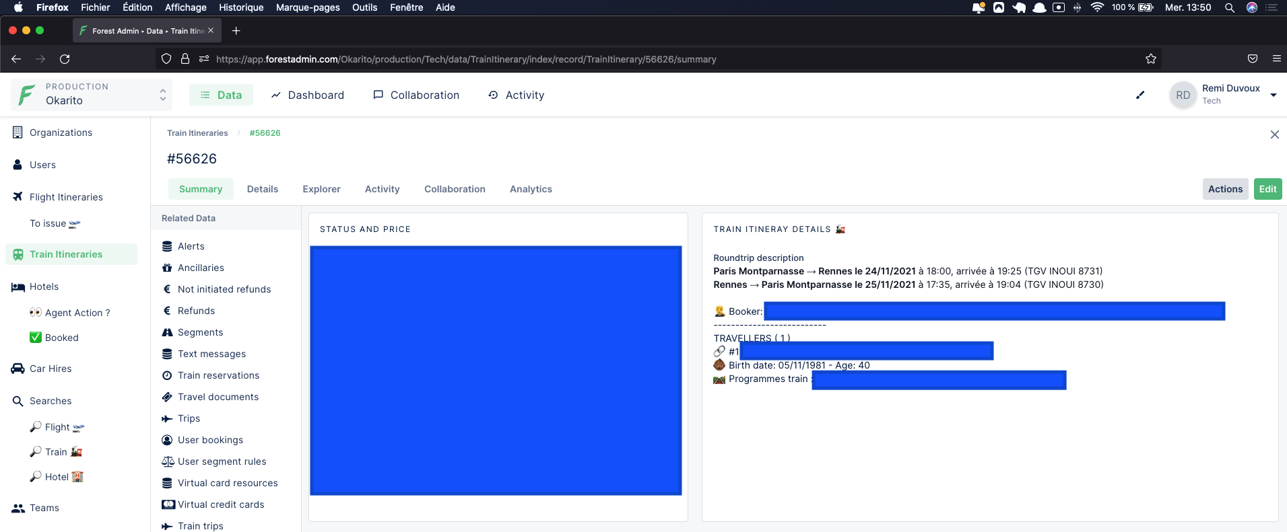The width and height of the screenshot is (1287, 532).
Task: Open the Okarito project environment switcher
Action: click(92, 95)
